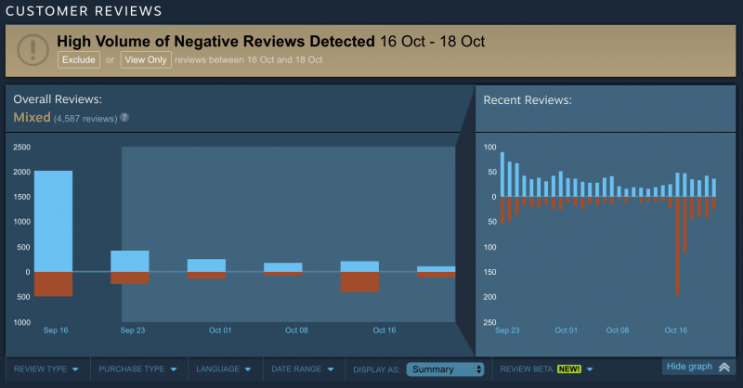Click the question mark help icon beside review count

tap(124, 118)
